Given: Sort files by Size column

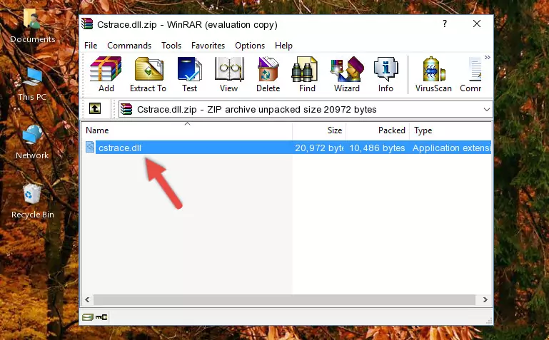Looking at the screenshot, I should [319, 130].
